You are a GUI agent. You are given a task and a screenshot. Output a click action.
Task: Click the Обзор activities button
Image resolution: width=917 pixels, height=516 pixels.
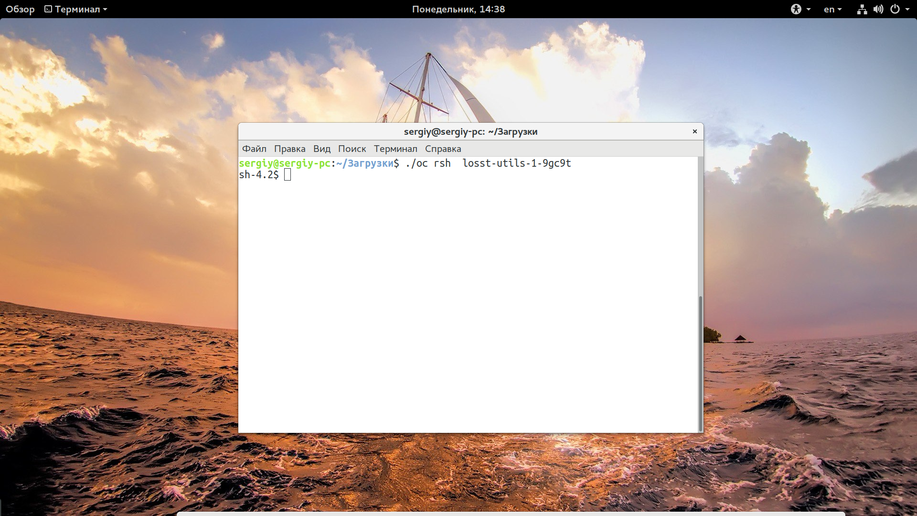click(x=20, y=9)
